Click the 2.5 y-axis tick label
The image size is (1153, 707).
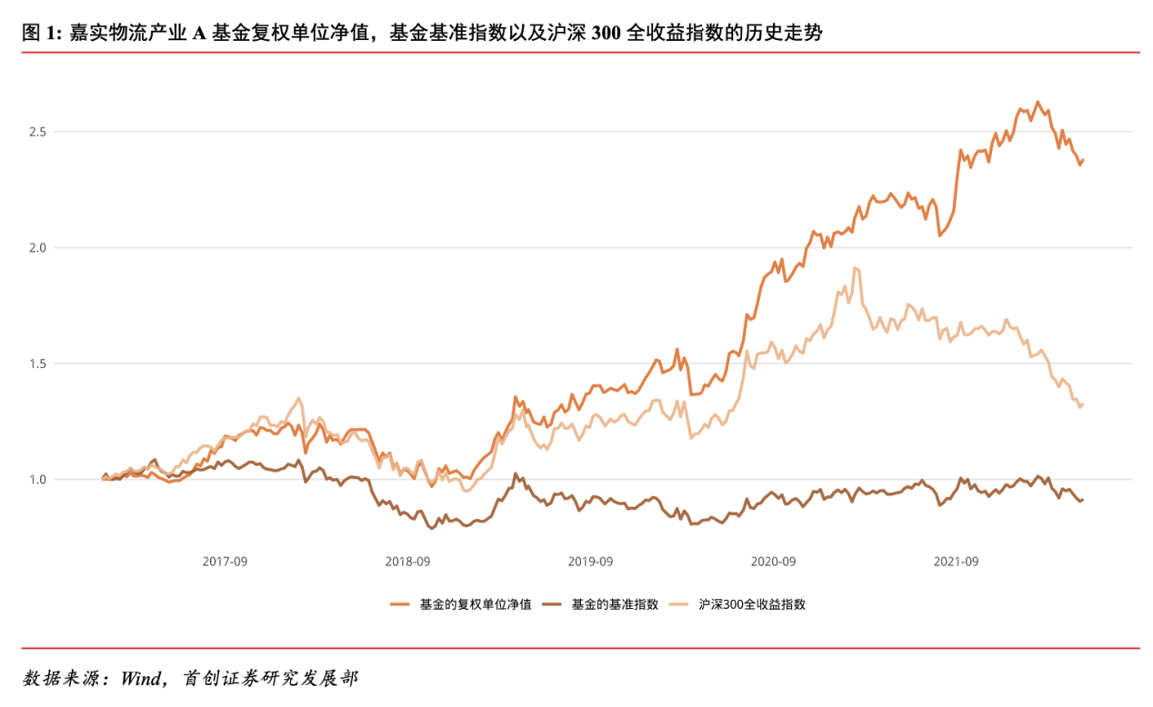pos(36,132)
